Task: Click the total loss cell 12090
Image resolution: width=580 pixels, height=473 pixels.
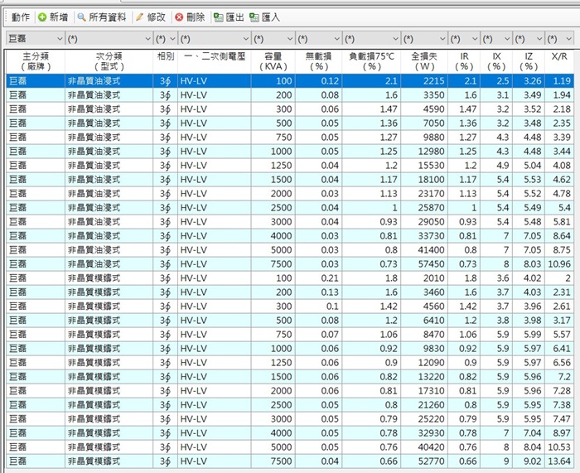Action: click(x=424, y=363)
